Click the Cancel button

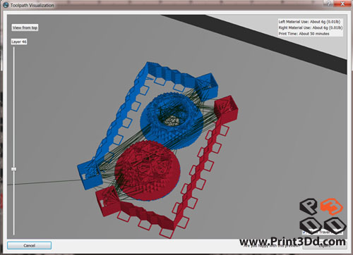point(29,245)
